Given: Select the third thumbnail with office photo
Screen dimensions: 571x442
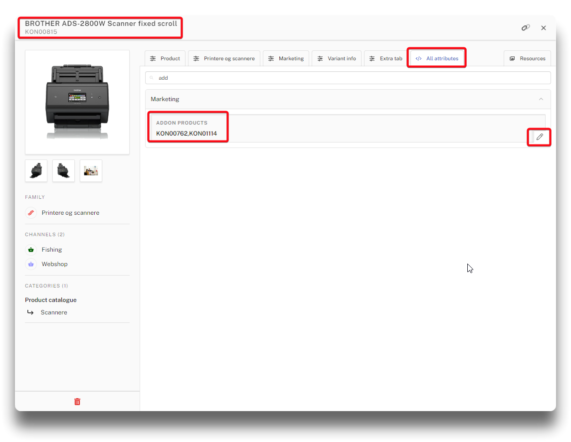Looking at the screenshot, I should [x=91, y=171].
